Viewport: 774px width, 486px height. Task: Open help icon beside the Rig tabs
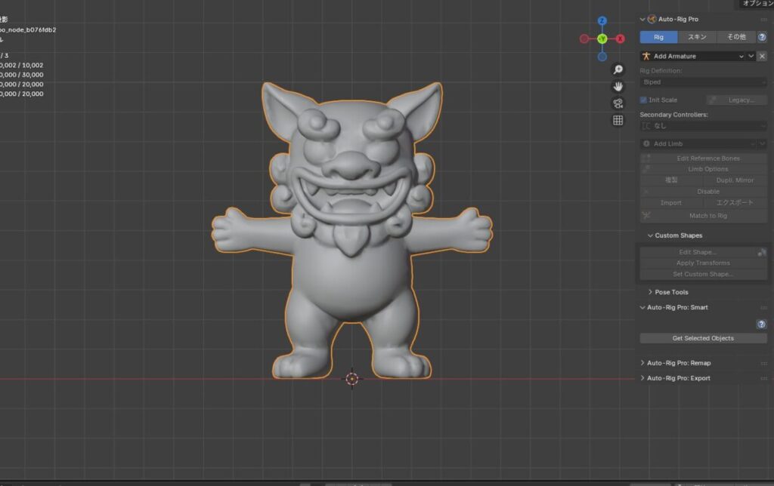762,37
